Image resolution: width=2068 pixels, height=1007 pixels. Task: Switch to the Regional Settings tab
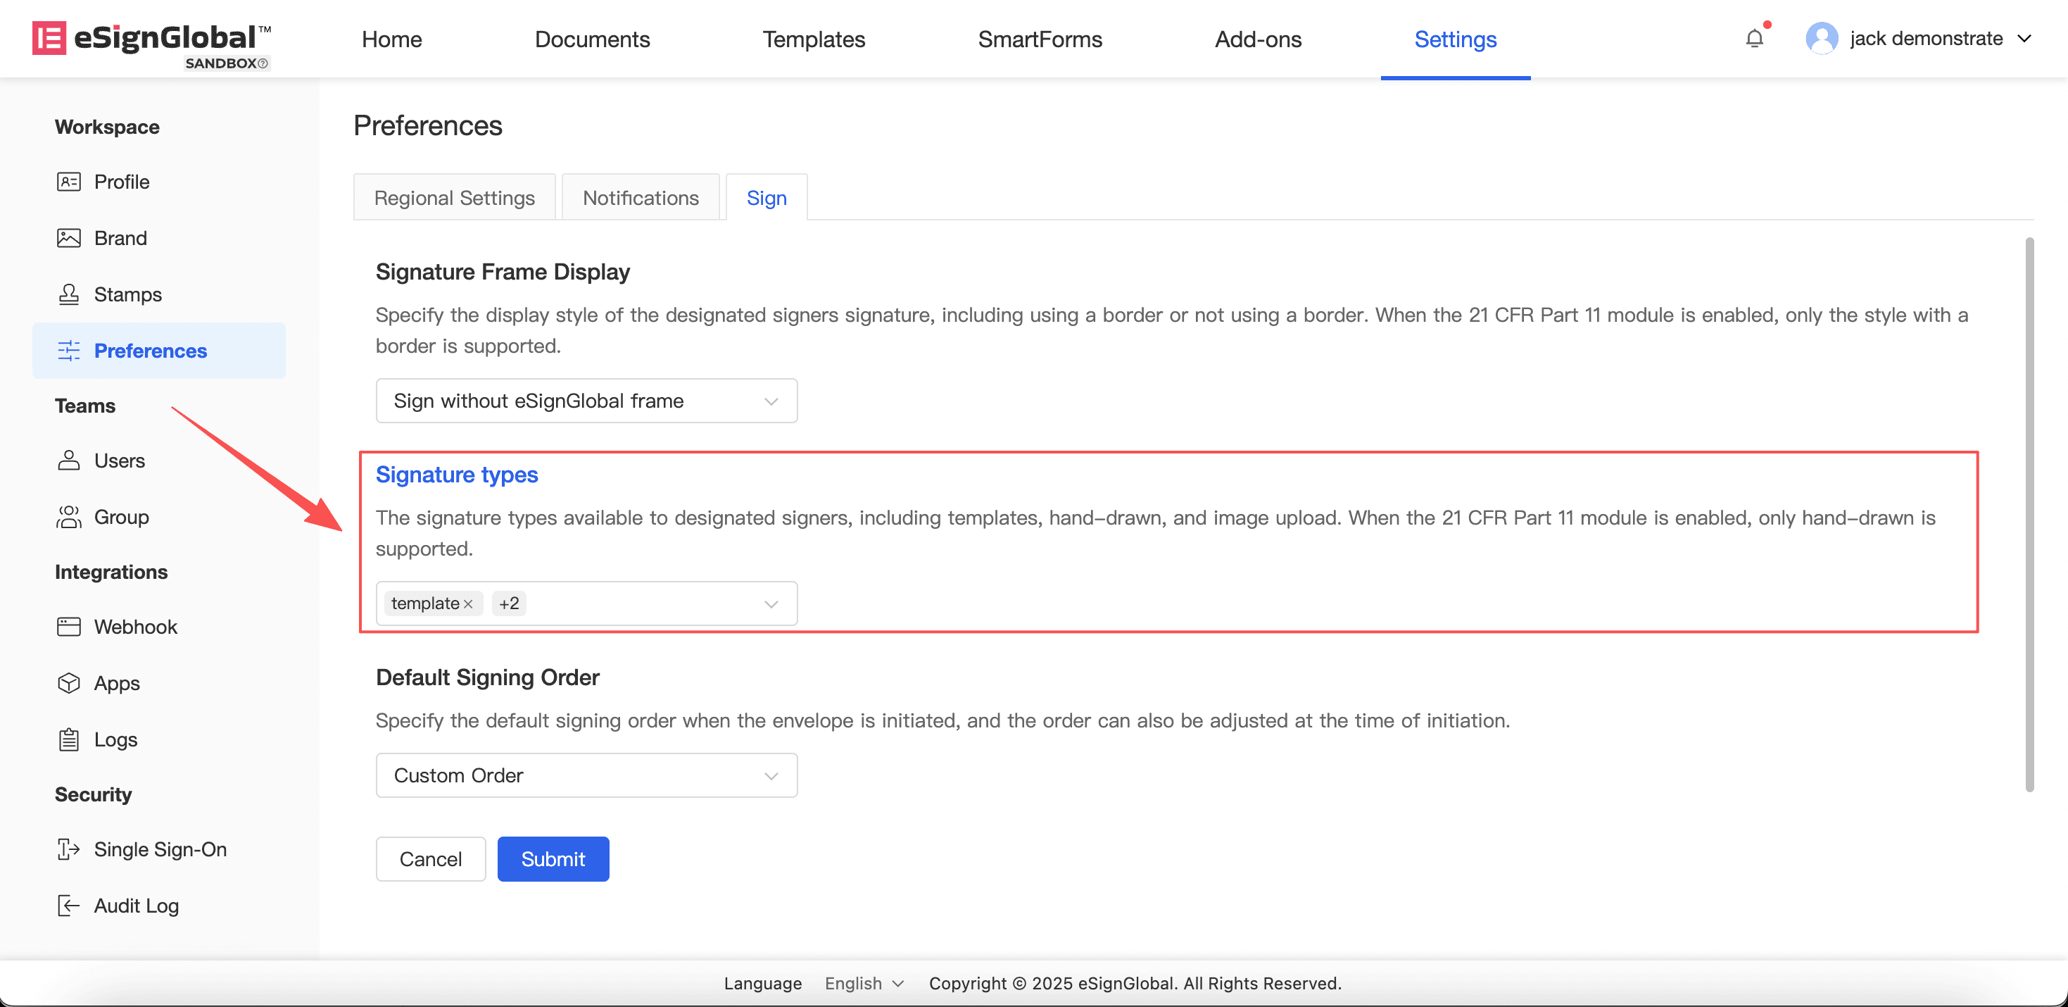coord(455,198)
